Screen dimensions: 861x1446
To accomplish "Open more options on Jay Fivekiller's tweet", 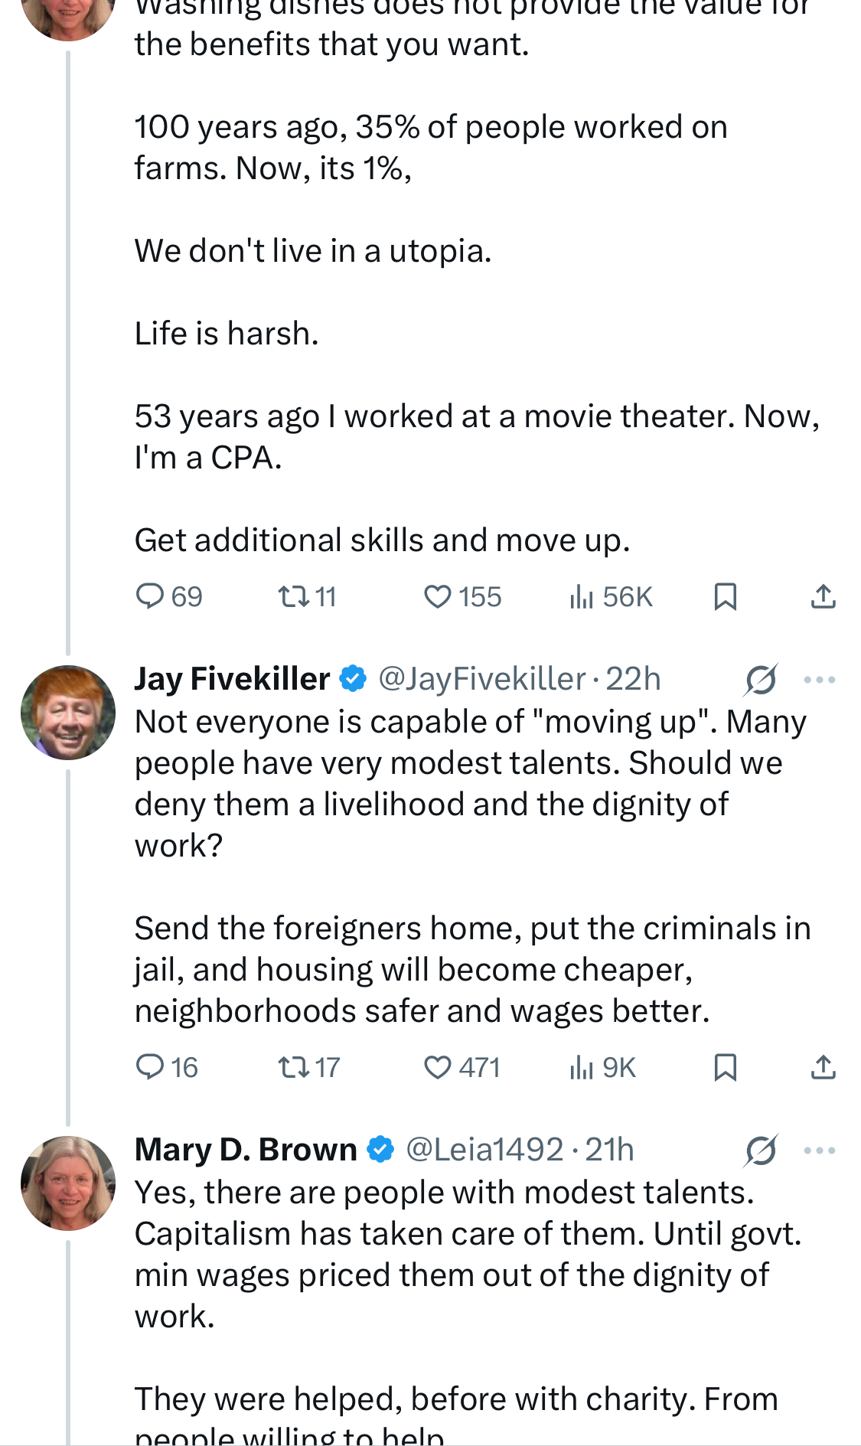I will click(820, 679).
